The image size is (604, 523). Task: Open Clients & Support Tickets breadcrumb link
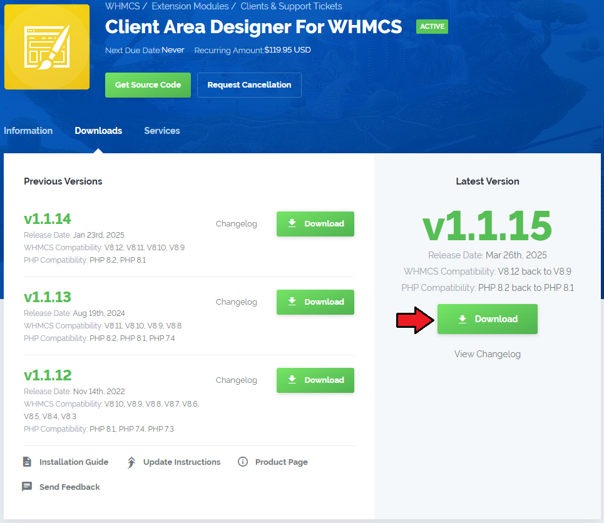[291, 6]
